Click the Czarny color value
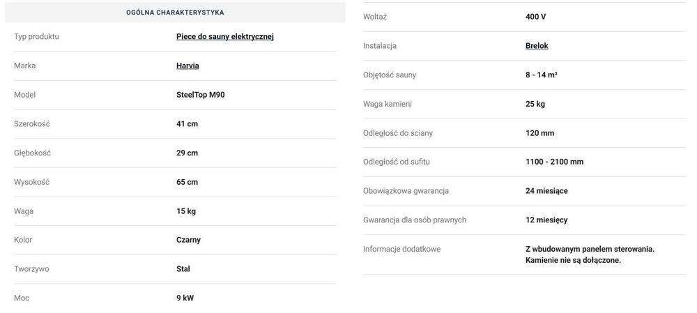This screenshot has height=313, width=697. pyautogui.click(x=188, y=240)
